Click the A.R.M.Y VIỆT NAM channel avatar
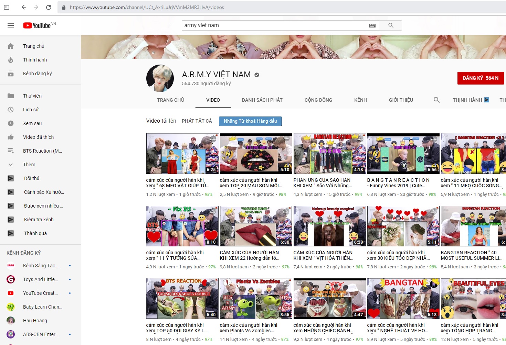The width and height of the screenshot is (506, 345). 160,78
